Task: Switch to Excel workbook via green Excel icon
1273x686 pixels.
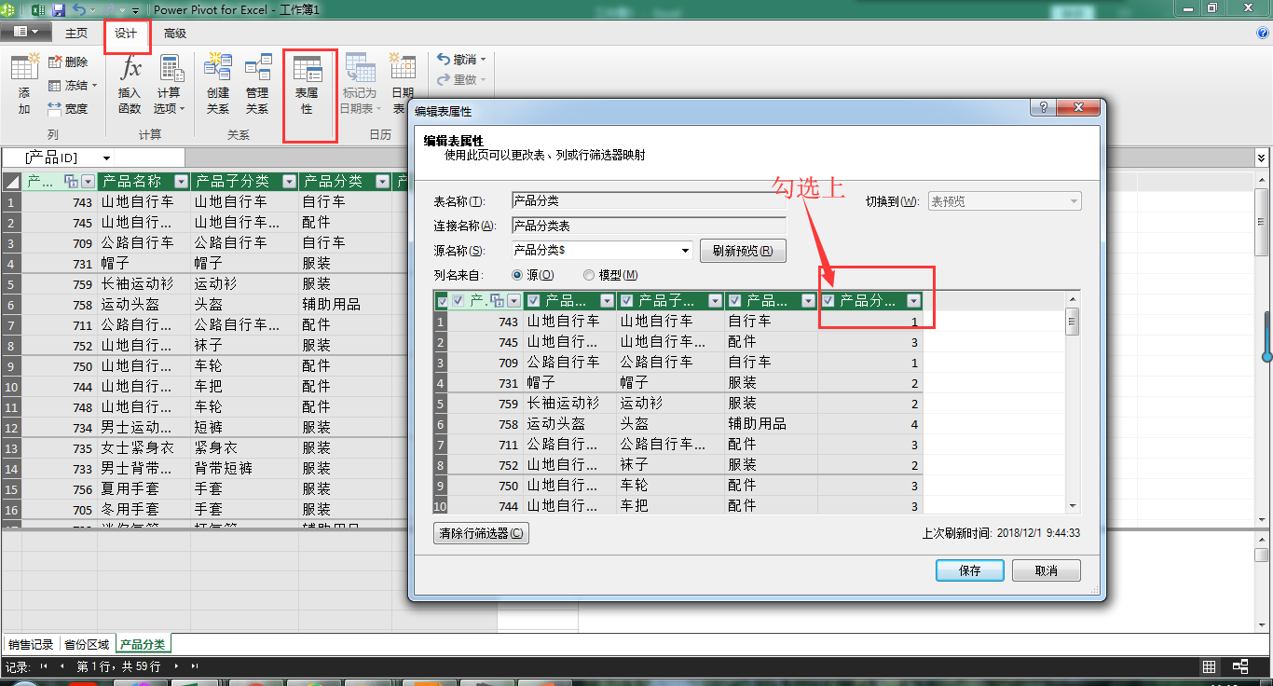Action: pos(38,9)
